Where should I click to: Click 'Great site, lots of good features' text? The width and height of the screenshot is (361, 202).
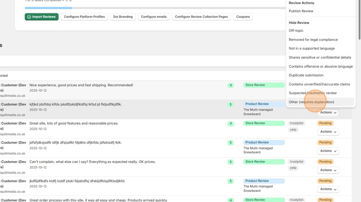[x=74, y=123]
